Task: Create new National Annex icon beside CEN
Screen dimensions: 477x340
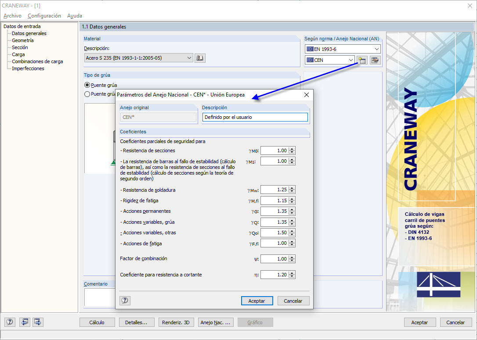Action: click(x=362, y=60)
